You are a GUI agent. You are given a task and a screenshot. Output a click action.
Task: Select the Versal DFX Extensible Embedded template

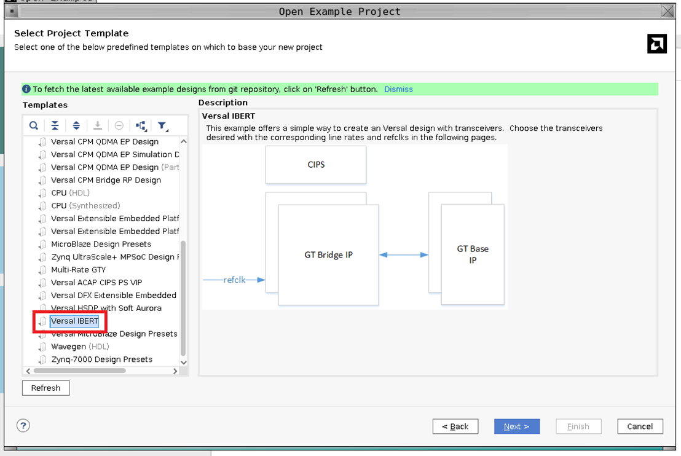[x=114, y=296]
